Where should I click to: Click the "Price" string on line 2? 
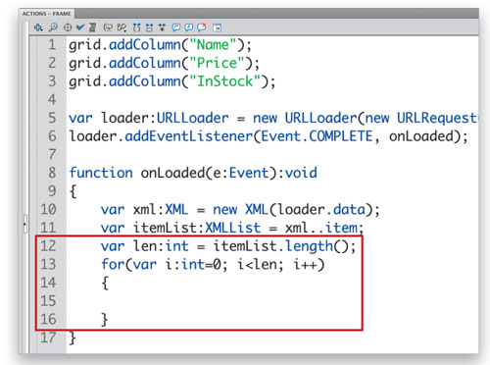tap(217, 63)
